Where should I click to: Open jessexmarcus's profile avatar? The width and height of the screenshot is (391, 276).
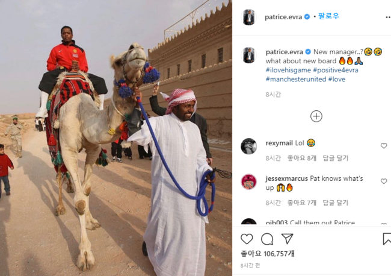coord(248,181)
